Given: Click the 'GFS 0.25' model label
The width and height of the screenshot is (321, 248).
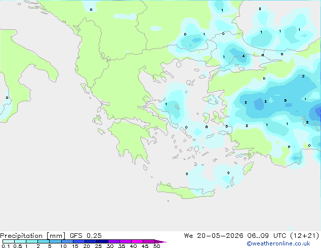Looking at the screenshot, I should click(86, 236).
